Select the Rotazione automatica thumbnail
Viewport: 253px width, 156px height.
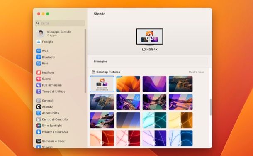[x=102, y=84]
